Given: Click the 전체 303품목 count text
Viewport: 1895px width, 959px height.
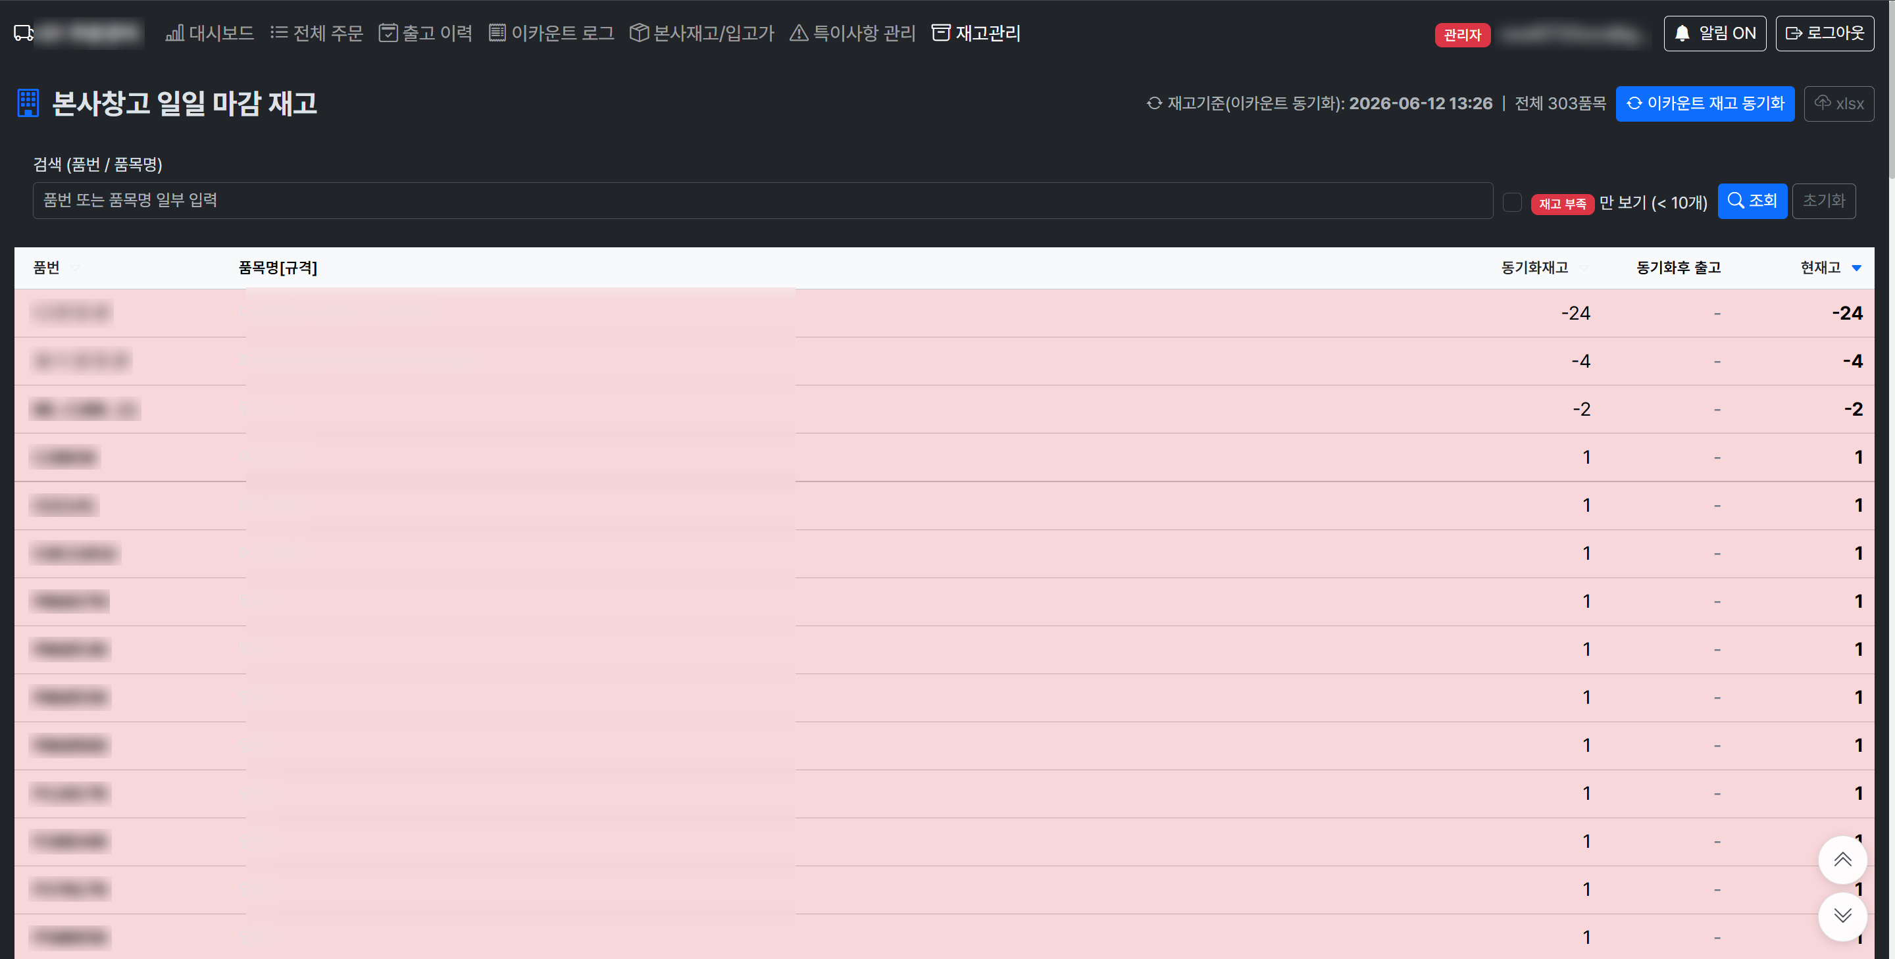Looking at the screenshot, I should 1559,104.
